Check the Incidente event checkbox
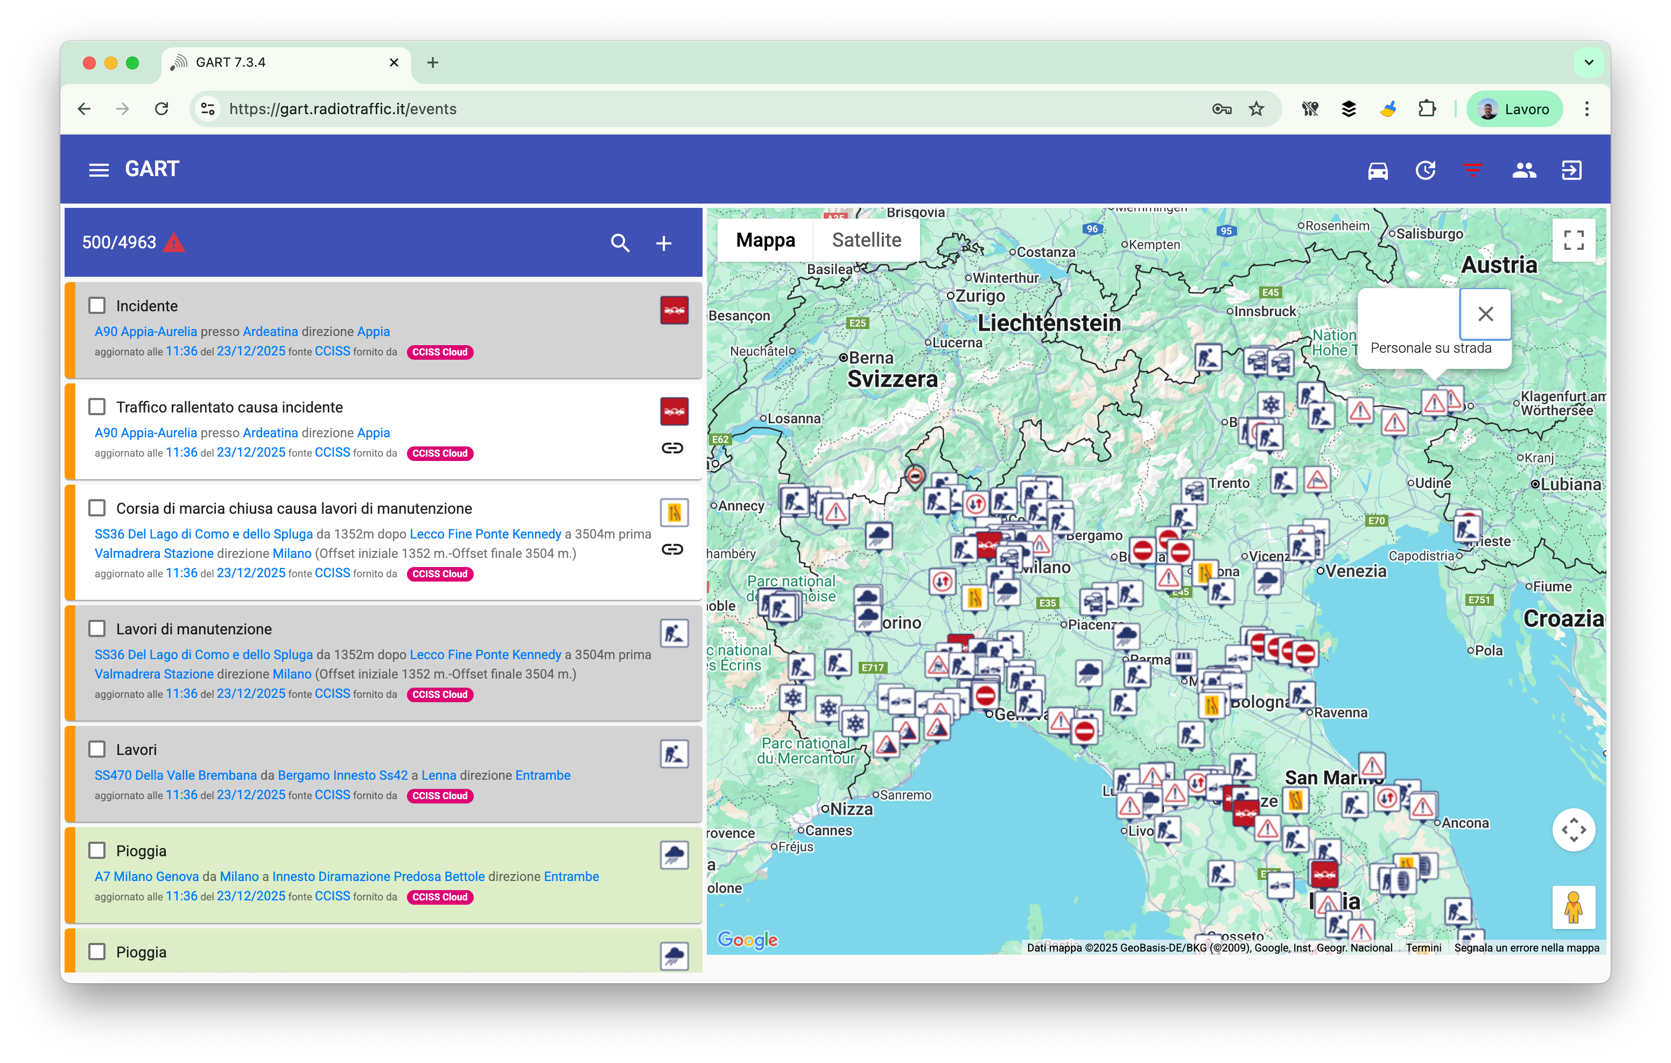 click(97, 305)
